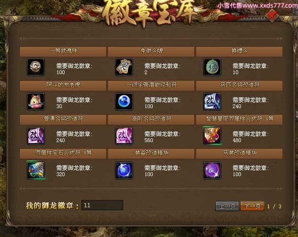The width and height of the screenshot is (298, 237).
Task: Click the 马匹名将改造符 icon
Action: [x=212, y=102]
